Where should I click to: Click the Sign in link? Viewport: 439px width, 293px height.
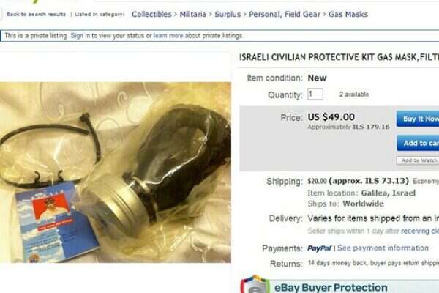(x=80, y=36)
